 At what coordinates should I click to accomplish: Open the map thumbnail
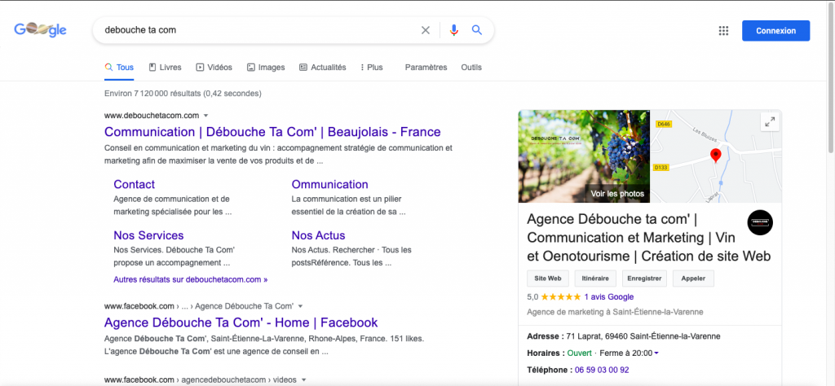pos(716,156)
